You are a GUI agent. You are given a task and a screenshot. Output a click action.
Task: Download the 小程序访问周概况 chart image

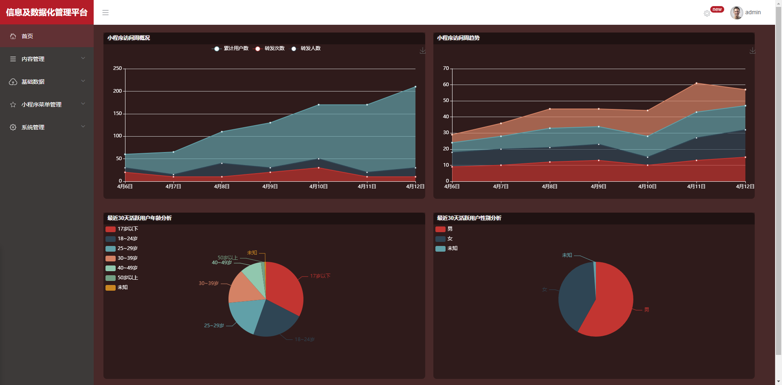pyautogui.click(x=423, y=50)
